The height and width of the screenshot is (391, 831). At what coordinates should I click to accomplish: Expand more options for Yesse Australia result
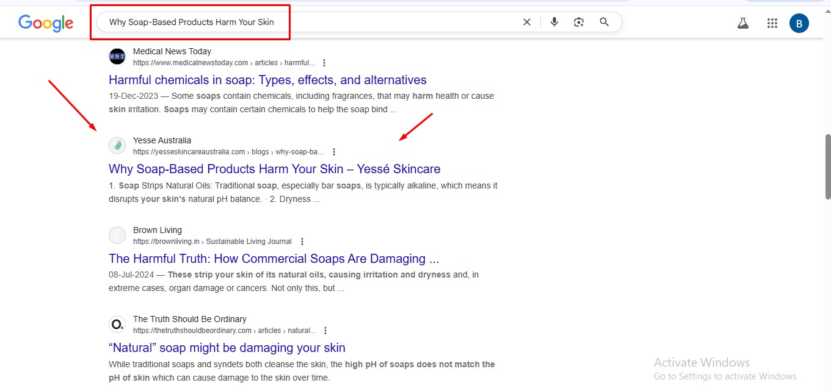coord(333,152)
